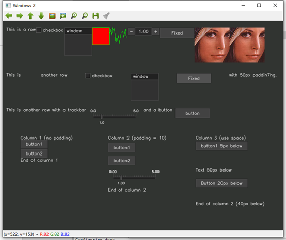Click the text 'Column 1 (no padding)'

pyautogui.click(x=46, y=138)
